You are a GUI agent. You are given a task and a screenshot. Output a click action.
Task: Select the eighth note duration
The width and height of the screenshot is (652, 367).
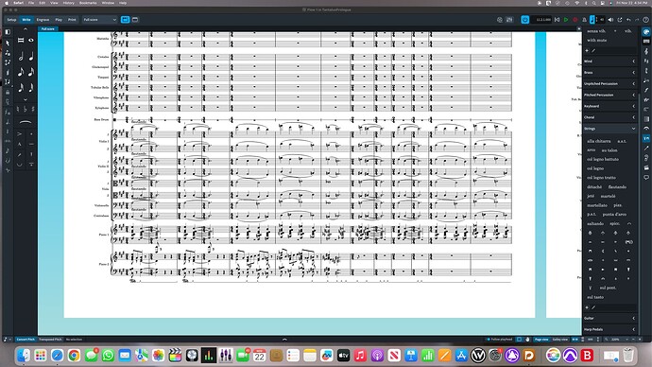[21, 72]
